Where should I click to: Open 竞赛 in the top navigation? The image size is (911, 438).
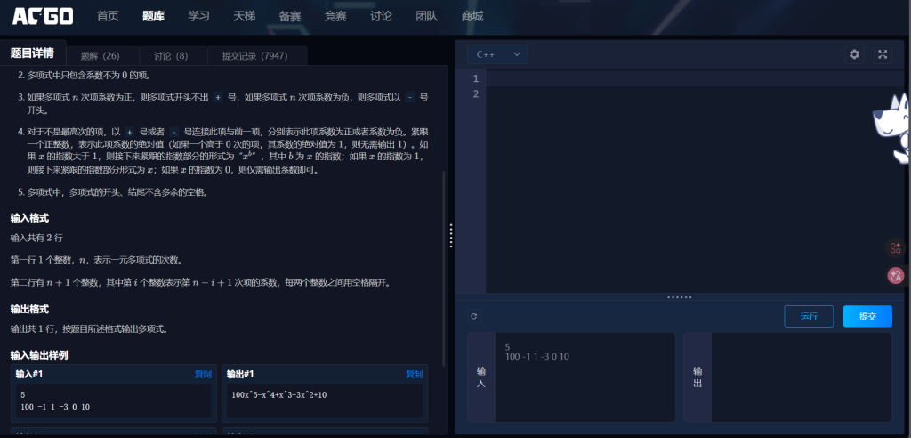[335, 16]
